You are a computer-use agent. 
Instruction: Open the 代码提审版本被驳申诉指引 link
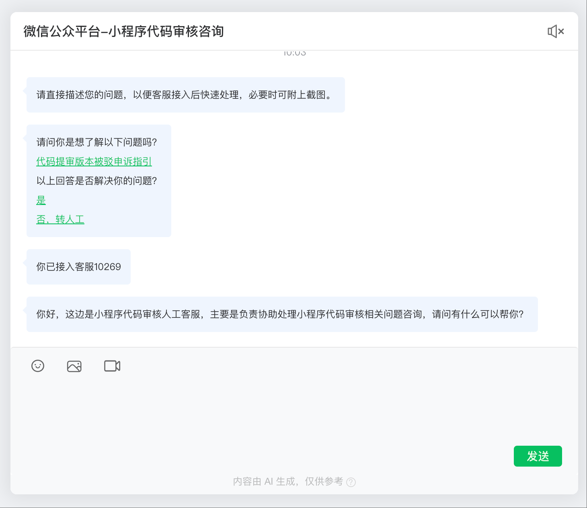click(x=94, y=162)
